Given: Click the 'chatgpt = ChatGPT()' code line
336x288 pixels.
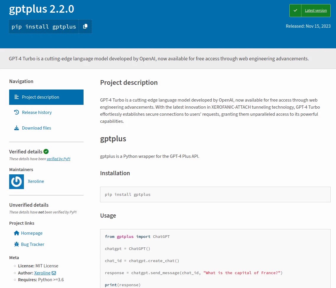Looking at the screenshot, I should click(x=128, y=249).
